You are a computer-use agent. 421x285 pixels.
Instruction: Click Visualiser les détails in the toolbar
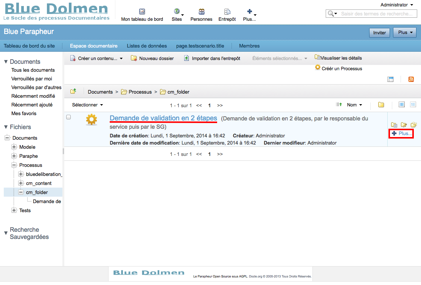pos(338,58)
